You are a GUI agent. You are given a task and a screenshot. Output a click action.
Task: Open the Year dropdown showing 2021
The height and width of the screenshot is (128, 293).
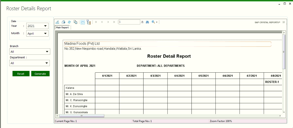coord(37,26)
